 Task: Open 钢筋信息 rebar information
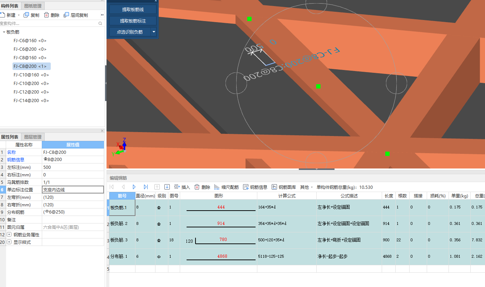(255, 187)
